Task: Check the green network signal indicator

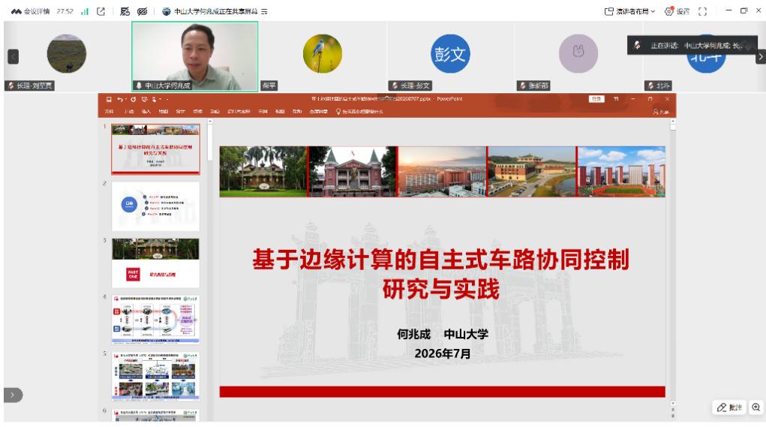Action: (x=85, y=11)
